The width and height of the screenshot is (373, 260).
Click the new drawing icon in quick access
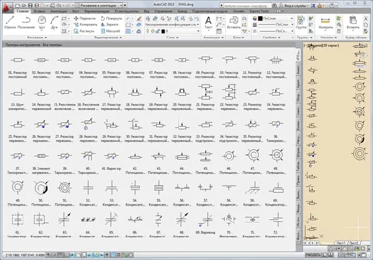pyautogui.click(x=17, y=5)
